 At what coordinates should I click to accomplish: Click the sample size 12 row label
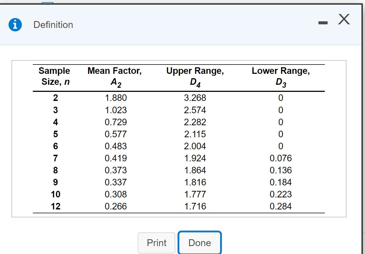[56, 206]
